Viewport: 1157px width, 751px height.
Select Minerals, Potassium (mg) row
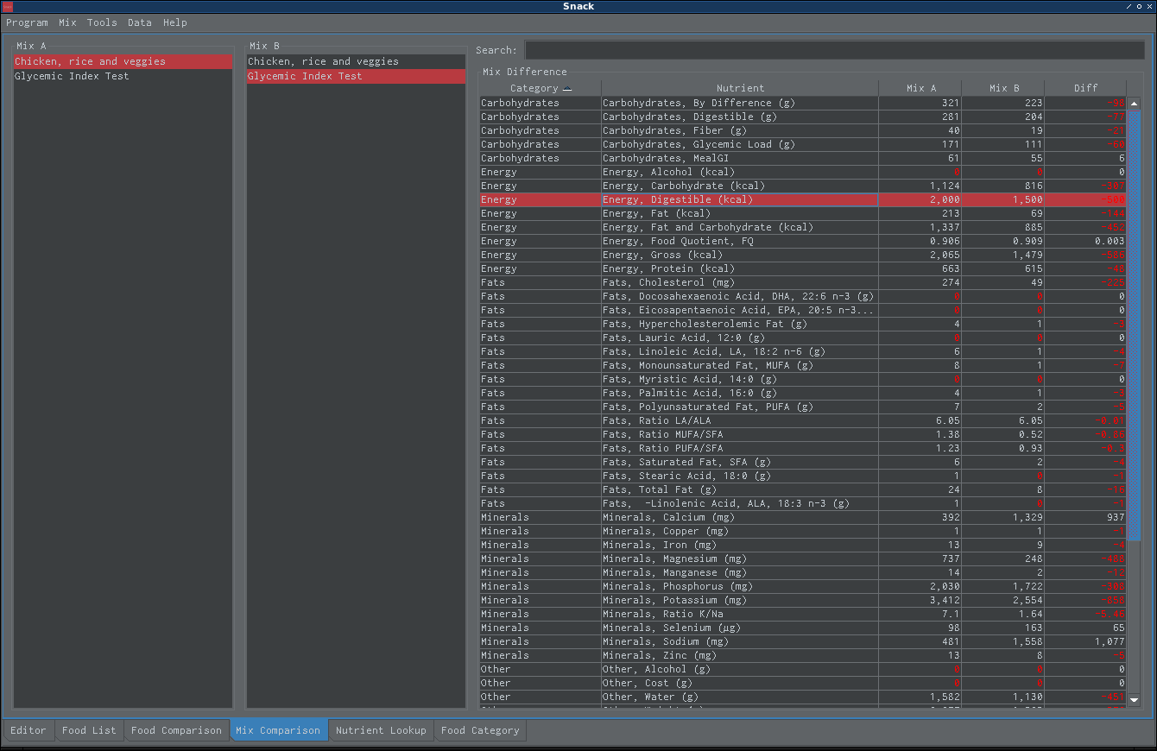(802, 600)
